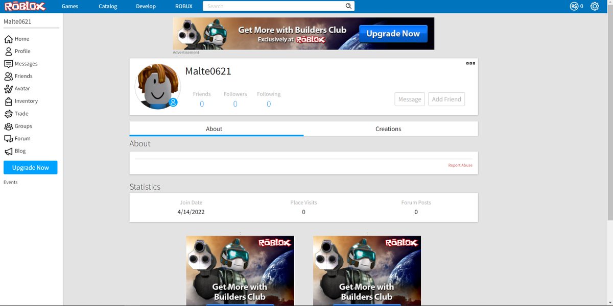Click the Messages text label in sidebar
Viewport: 613px width, 306px height.
[26, 64]
